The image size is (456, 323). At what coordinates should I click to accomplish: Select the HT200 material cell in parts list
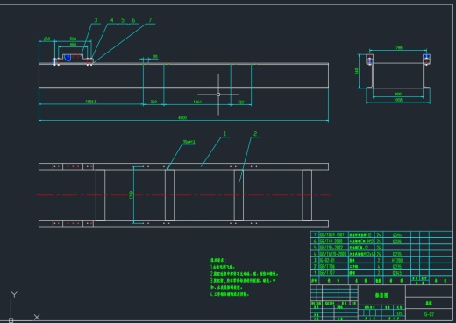397,260
